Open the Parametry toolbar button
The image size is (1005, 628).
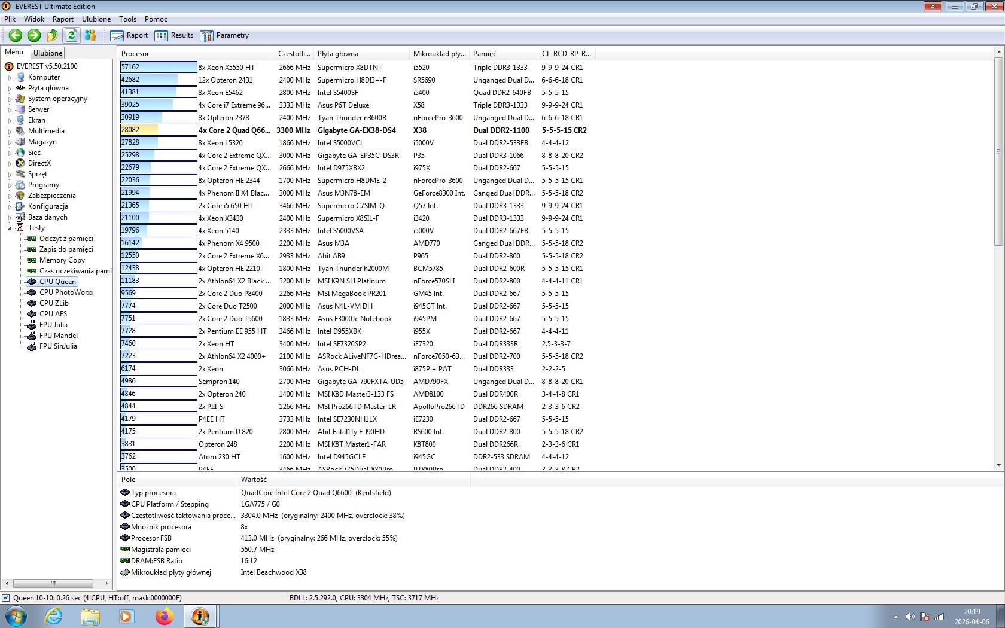coord(224,35)
